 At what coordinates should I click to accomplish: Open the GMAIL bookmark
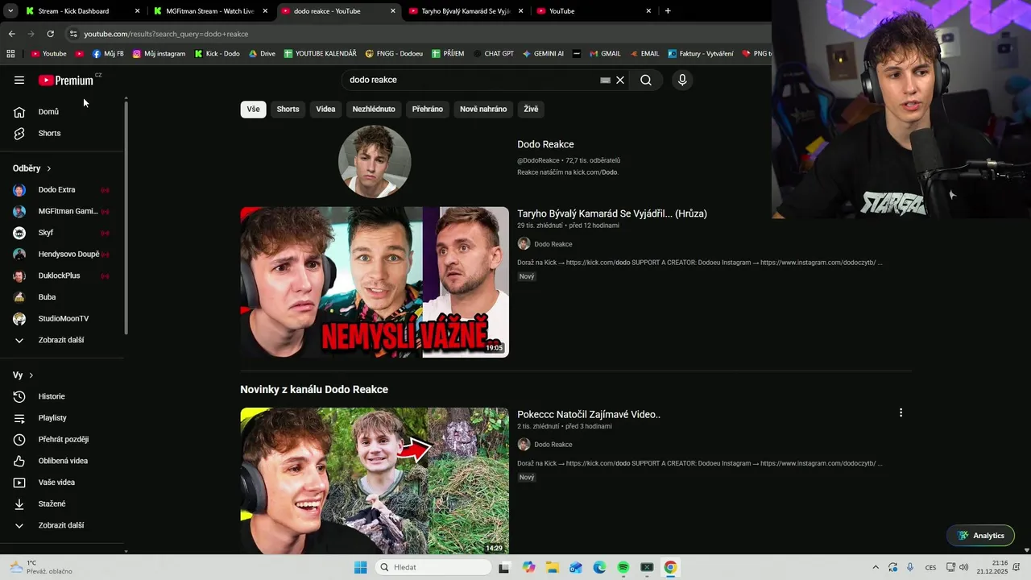(605, 54)
